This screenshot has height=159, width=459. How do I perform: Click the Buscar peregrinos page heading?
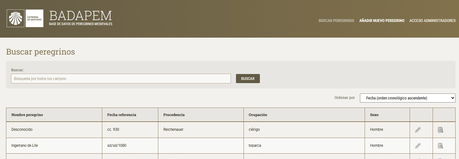click(x=40, y=52)
